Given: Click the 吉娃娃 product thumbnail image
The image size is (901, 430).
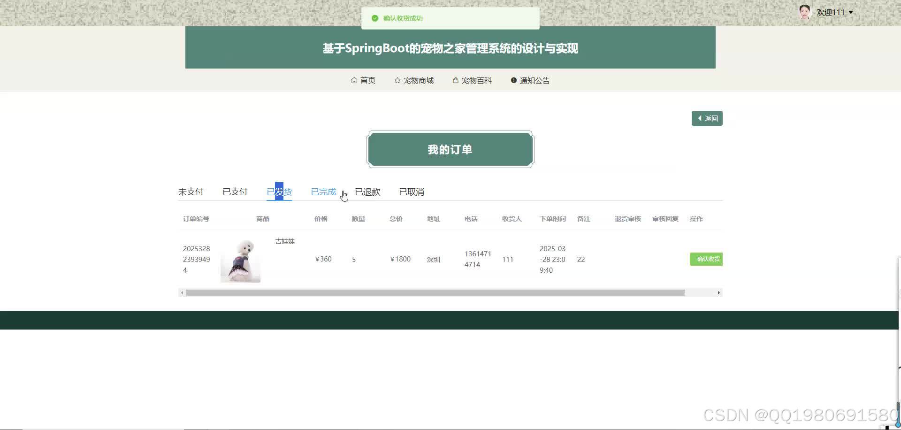Looking at the screenshot, I should (x=240, y=260).
